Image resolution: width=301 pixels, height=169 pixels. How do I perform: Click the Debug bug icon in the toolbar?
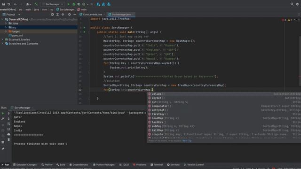(74, 4)
